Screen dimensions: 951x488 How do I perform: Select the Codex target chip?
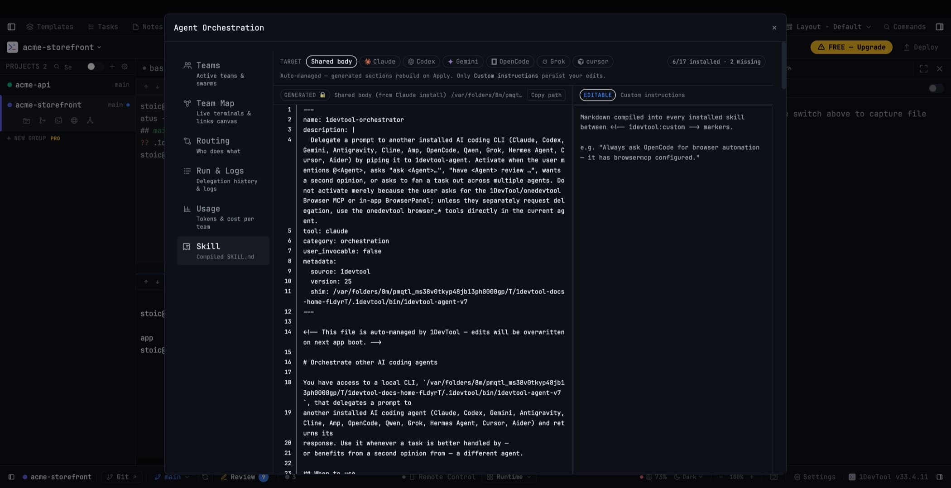421,62
